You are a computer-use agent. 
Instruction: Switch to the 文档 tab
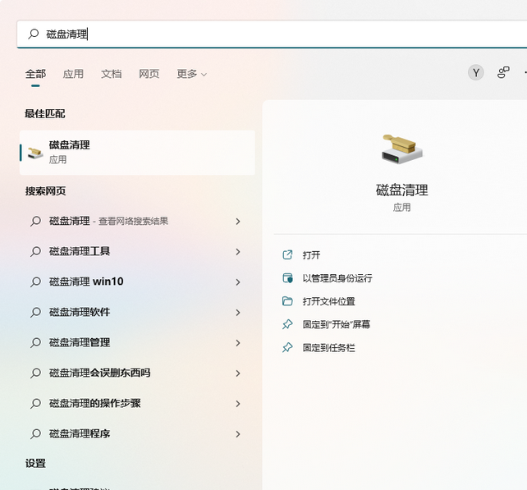click(112, 74)
